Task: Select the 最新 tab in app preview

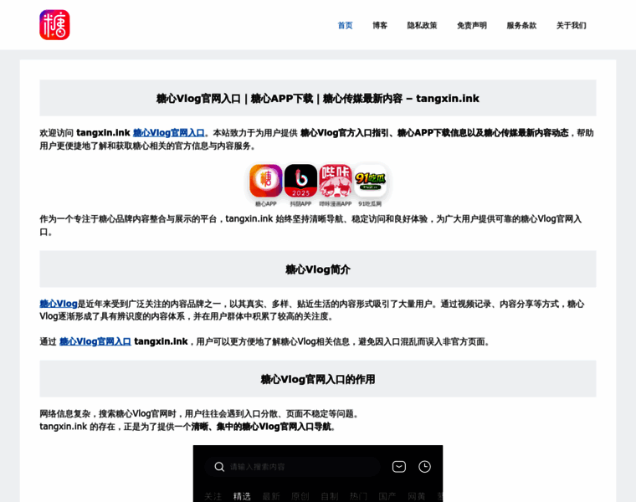Action: [x=271, y=496]
